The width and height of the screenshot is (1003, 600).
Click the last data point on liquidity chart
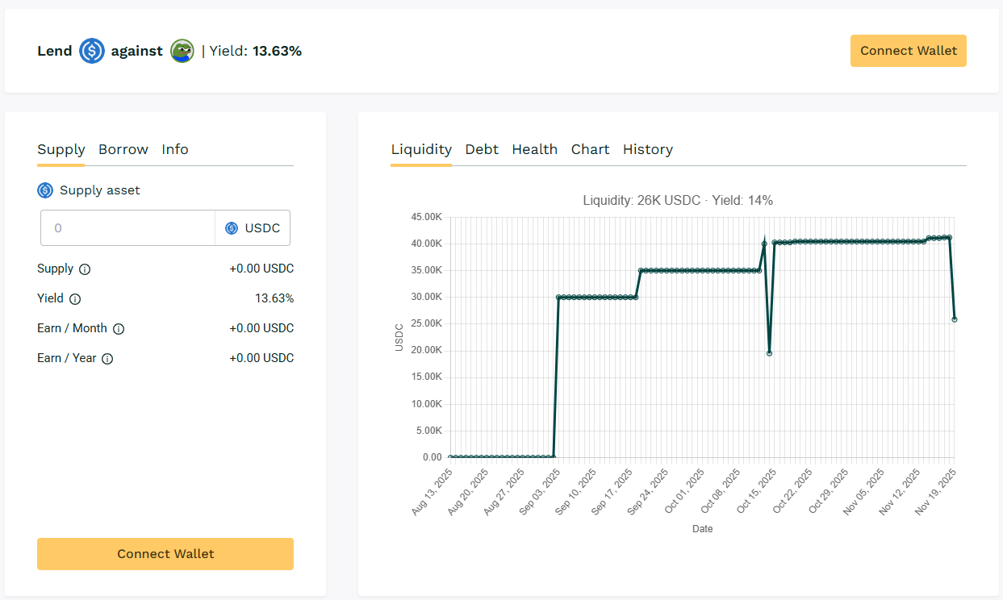(955, 319)
